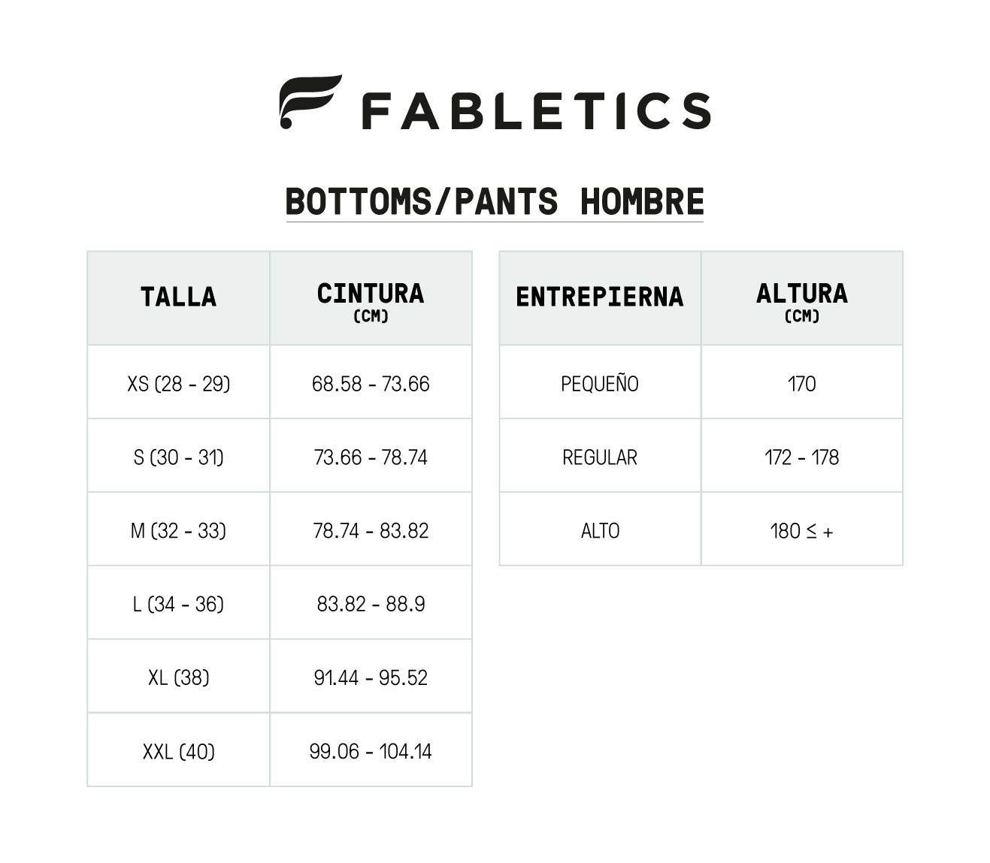Choose the L (34 - 36) size cell
The width and height of the screenshot is (990, 863).
178,604
